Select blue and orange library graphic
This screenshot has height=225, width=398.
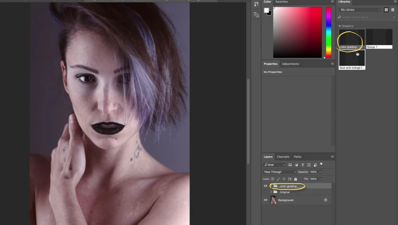click(x=352, y=60)
